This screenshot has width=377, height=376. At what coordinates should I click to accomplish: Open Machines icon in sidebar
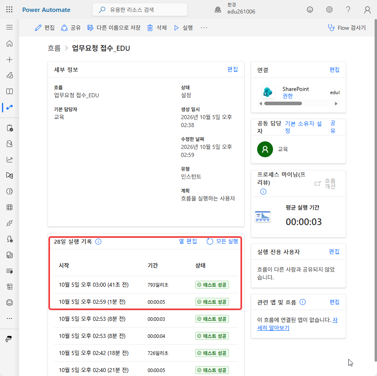tap(10, 303)
